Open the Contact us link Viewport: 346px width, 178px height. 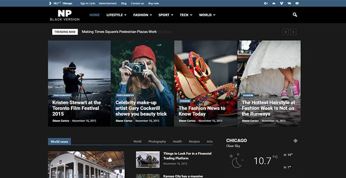point(137,3)
